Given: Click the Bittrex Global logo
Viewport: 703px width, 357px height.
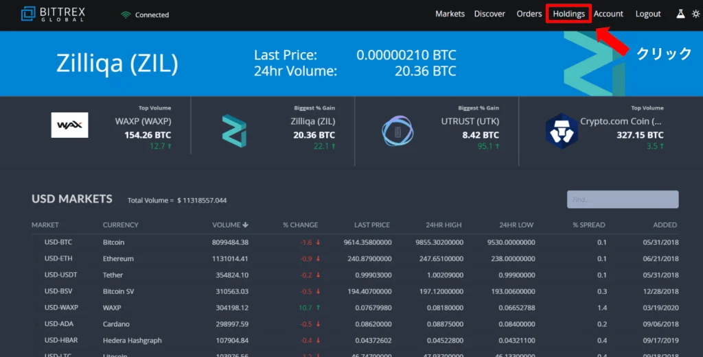Looking at the screenshot, I should pos(53,14).
